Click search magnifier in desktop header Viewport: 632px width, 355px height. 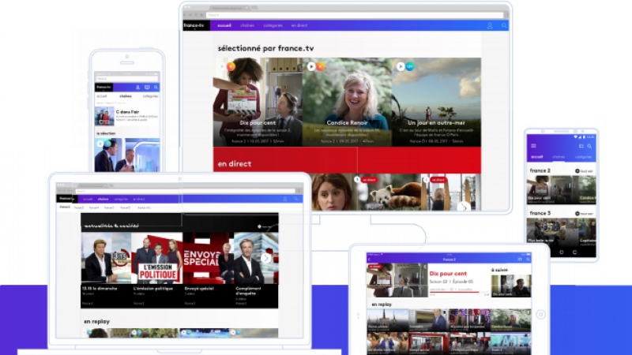(x=504, y=25)
